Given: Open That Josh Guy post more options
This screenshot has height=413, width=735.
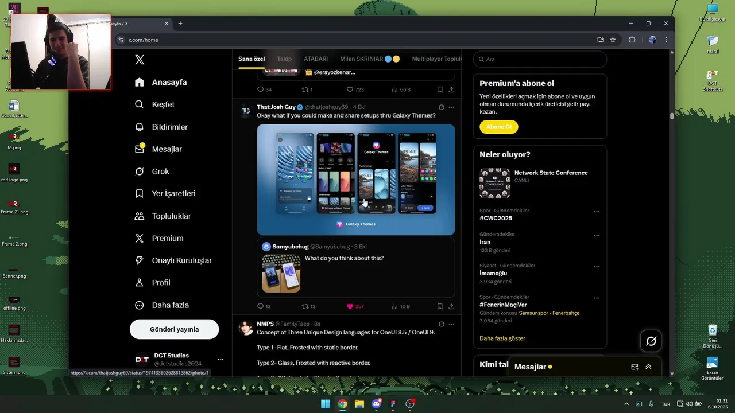Looking at the screenshot, I should point(451,107).
